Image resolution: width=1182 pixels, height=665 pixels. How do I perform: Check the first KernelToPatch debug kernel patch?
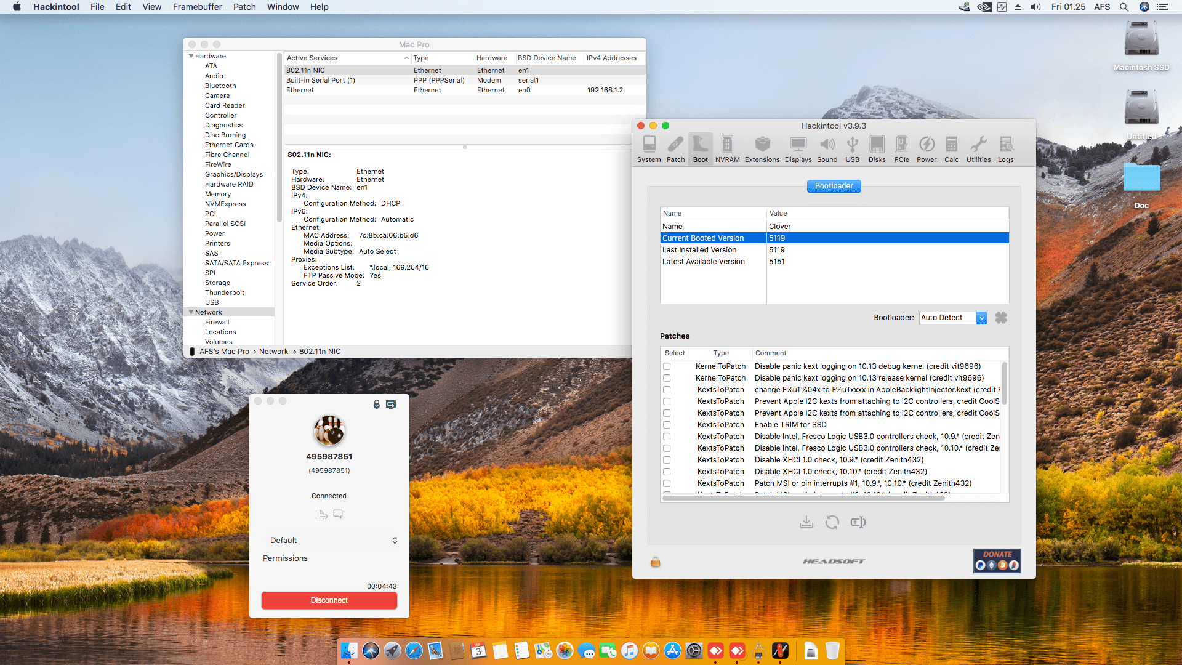coord(667,366)
